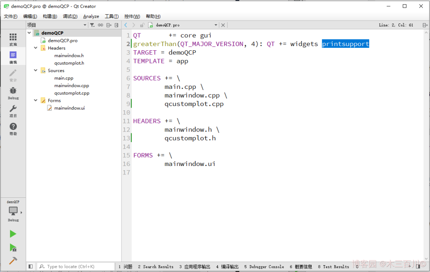Start debugging with the run-bug icon
The width and height of the screenshot is (430, 272).
[x=13, y=248]
